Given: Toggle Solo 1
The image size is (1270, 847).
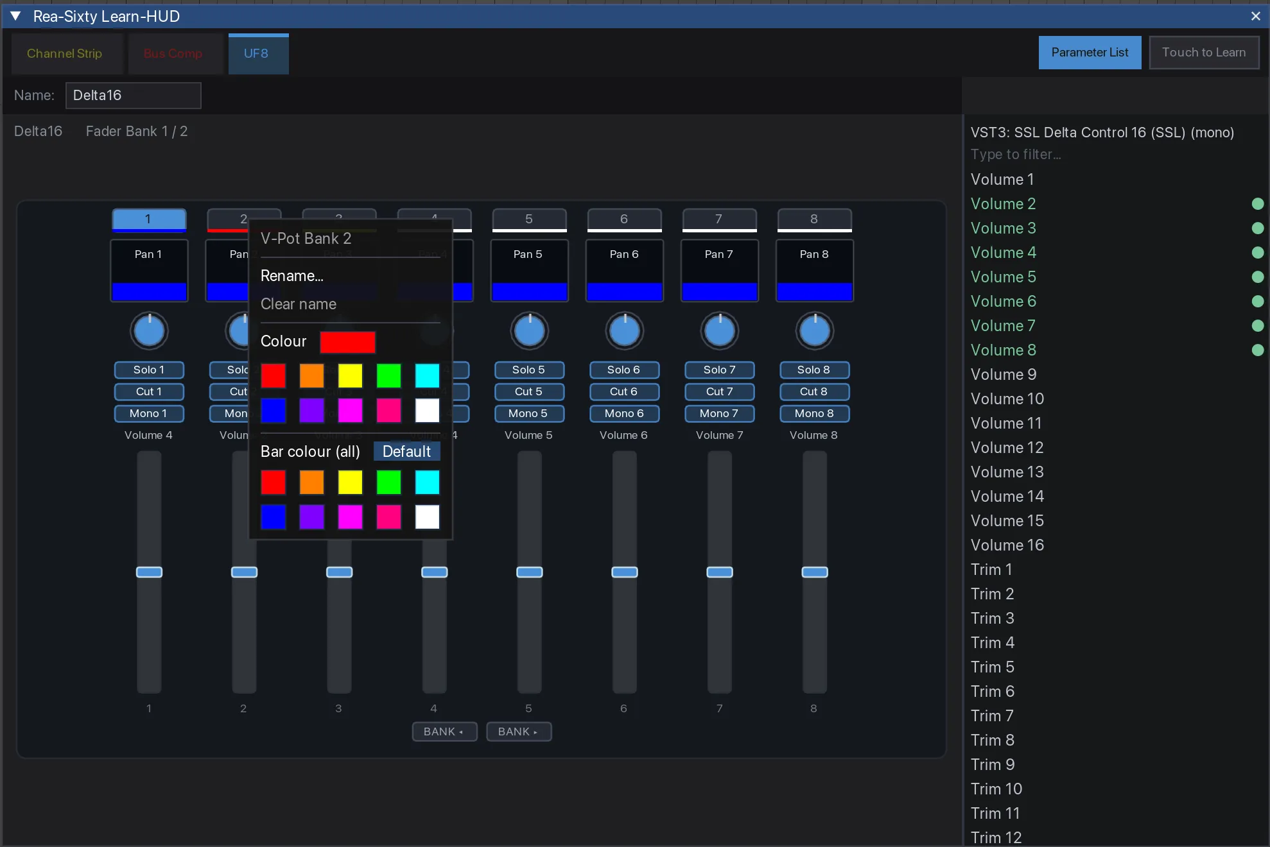Looking at the screenshot, I should click(x=149, y=370).
